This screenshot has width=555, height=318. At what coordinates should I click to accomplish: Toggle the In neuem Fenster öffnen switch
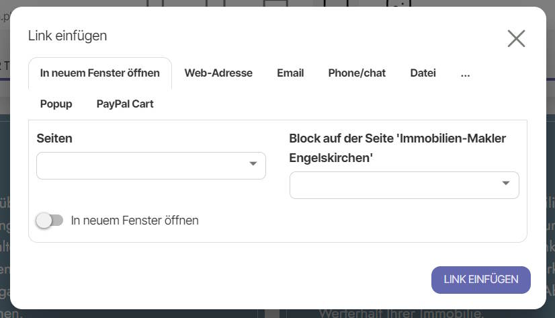tap(50, 220)
